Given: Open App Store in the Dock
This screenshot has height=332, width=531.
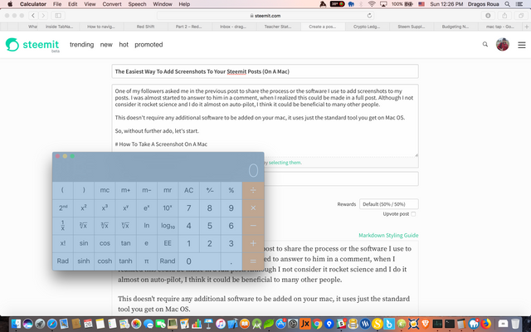Looking at the screenshot, I should click(x=280, y=324).
